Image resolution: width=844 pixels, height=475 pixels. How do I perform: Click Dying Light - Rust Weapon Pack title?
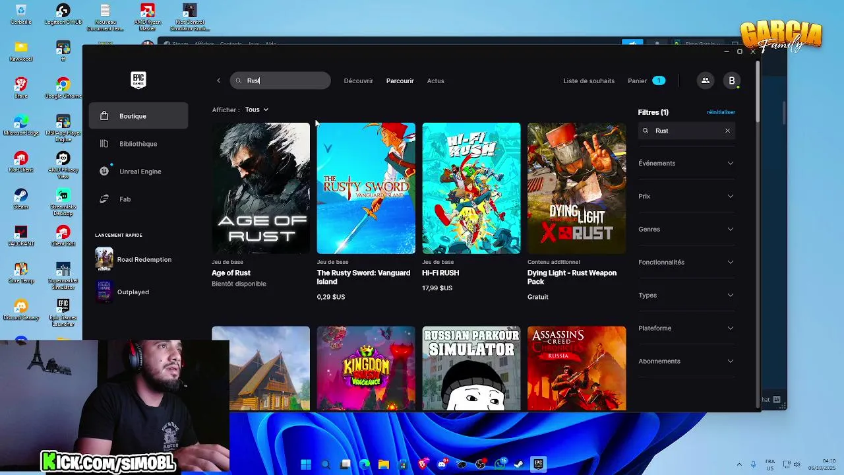click(x=572, y=277)
